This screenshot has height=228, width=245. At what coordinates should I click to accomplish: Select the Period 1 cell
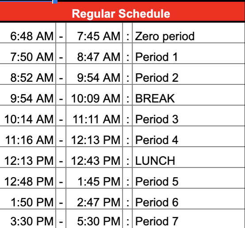(x=188, y=53)
